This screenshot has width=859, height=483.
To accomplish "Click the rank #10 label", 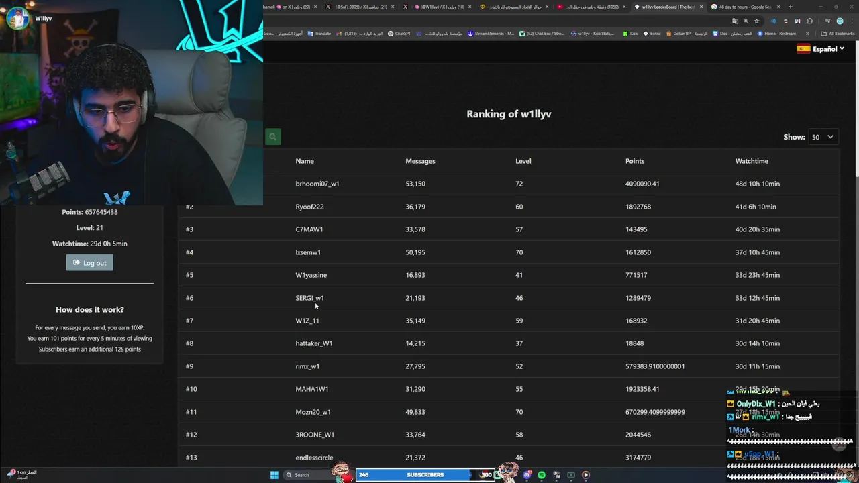I will tap(191, 389).
